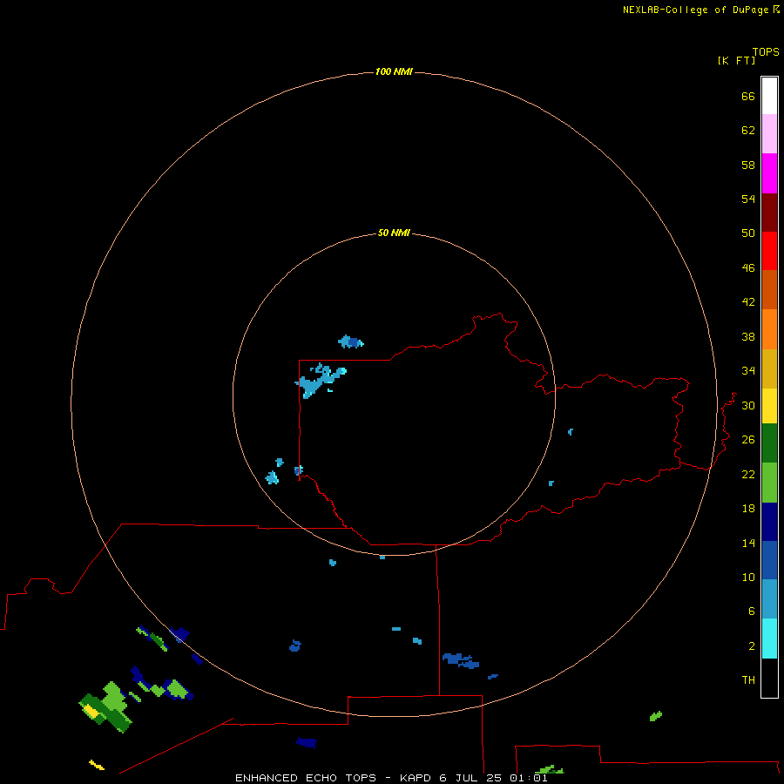
Task: Click the magenta 58 kft legend swatch
Action: coord(769,173)
